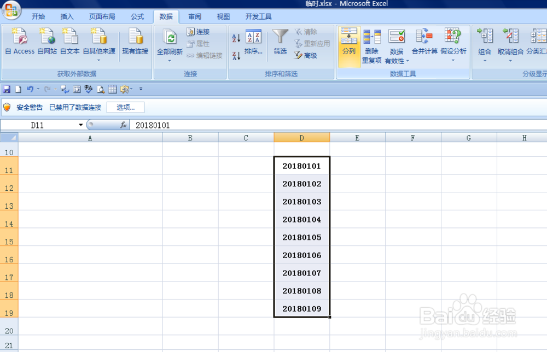Import data From Access
Screen dimensions: 547x352
click(x=20, y=42)
